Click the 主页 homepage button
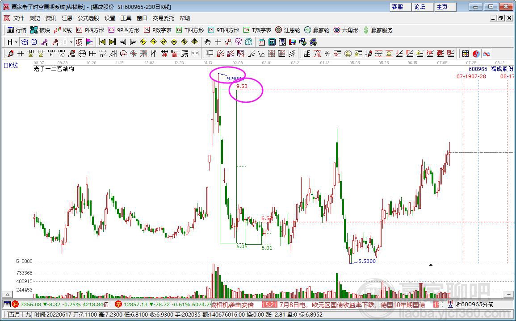Screen dimensions: 516x321 (x=445, y=7)
